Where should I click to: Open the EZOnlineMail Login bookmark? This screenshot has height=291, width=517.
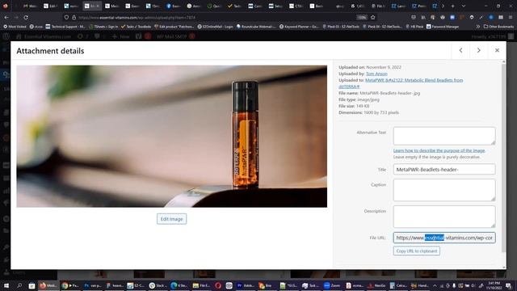tap(216, 27)
